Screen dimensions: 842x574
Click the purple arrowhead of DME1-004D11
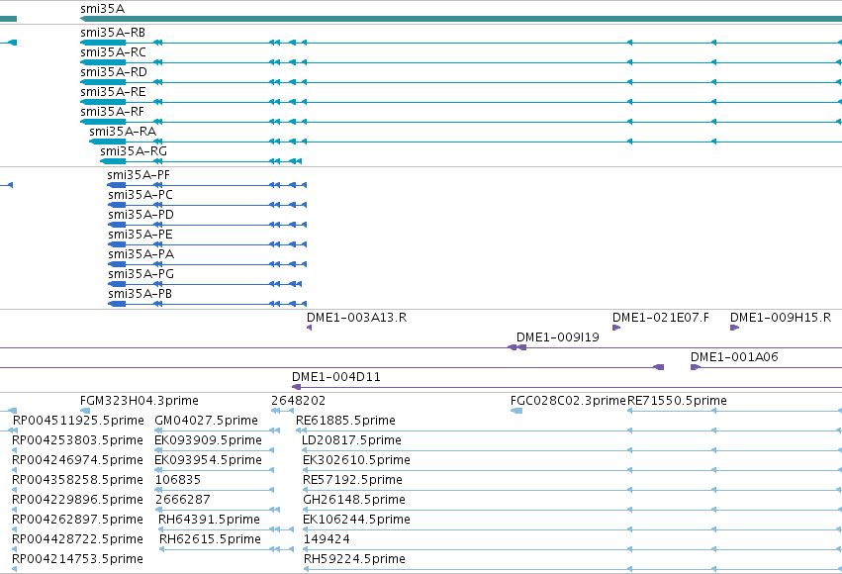click(296, 387)
